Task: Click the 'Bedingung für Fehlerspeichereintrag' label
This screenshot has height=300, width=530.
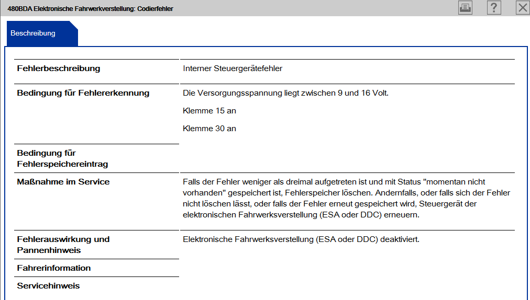Action: tap(62, 158)
